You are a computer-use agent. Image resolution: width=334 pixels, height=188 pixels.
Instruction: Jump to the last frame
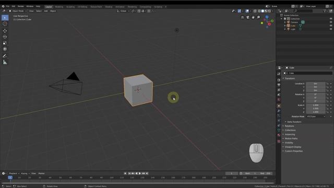[x=147, y=173]
